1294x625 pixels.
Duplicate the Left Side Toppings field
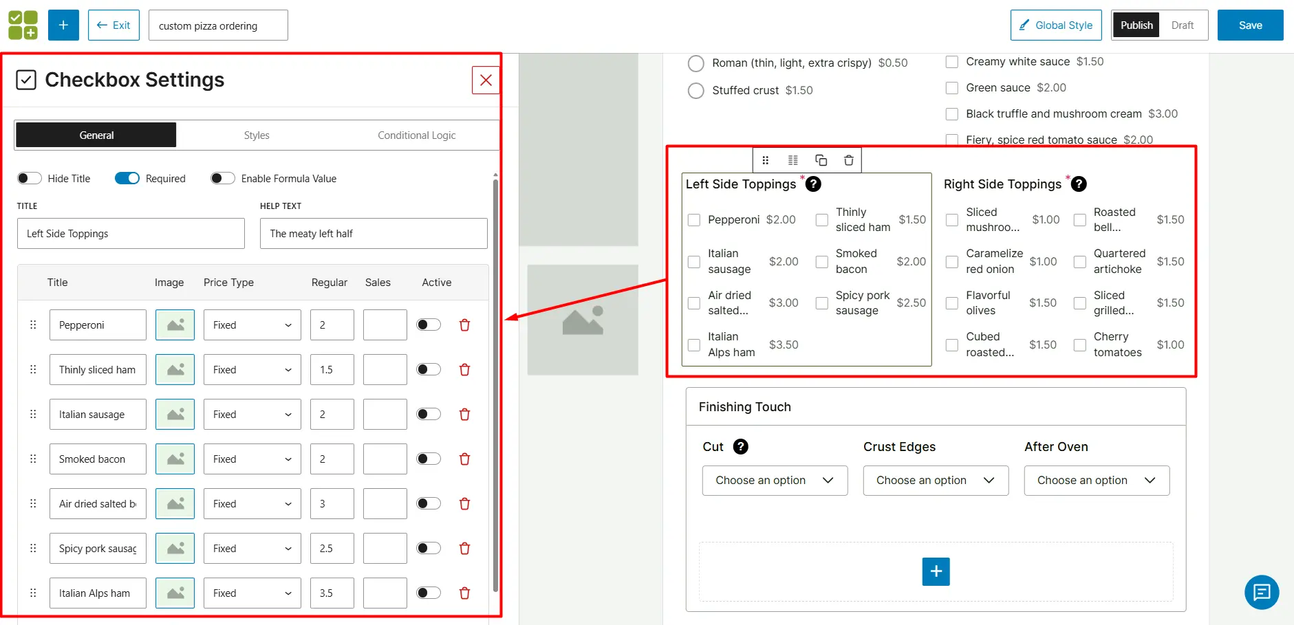[x=821, y=160]
